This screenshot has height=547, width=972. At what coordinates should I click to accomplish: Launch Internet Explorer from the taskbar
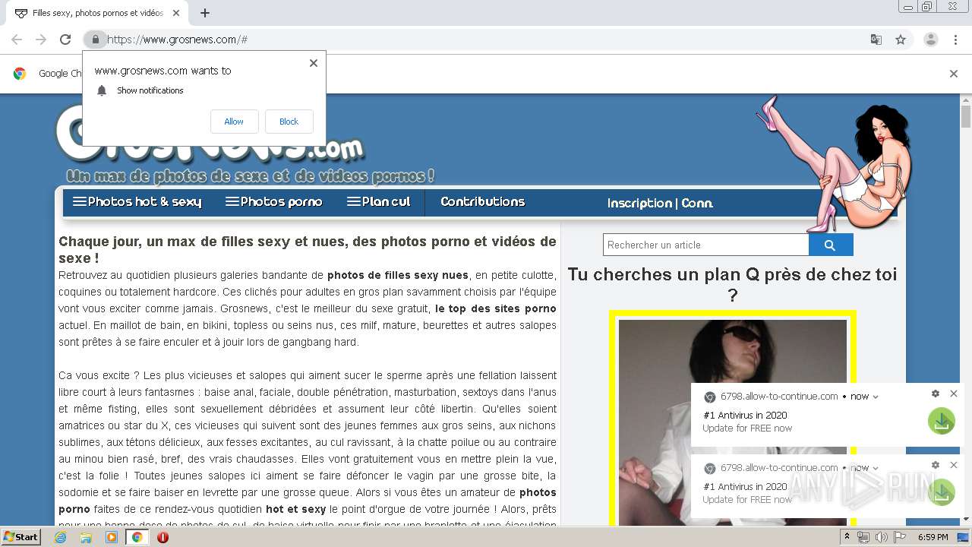coord(61,537)
